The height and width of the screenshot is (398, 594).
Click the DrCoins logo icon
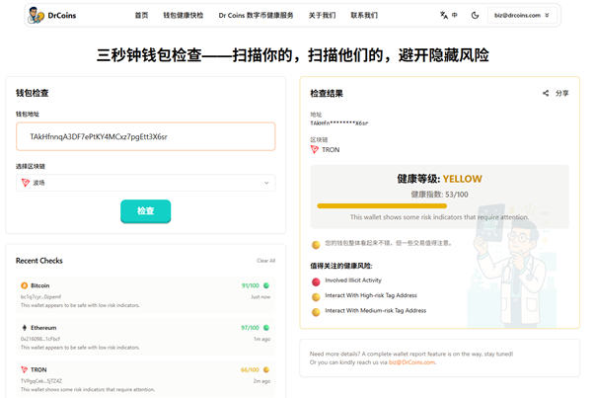point(37,15)
